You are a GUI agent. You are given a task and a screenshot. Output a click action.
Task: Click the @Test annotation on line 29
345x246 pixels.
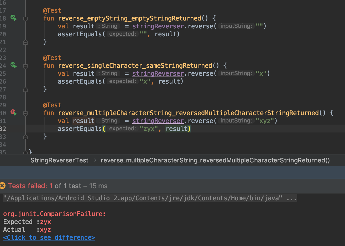tap(52, 105)
